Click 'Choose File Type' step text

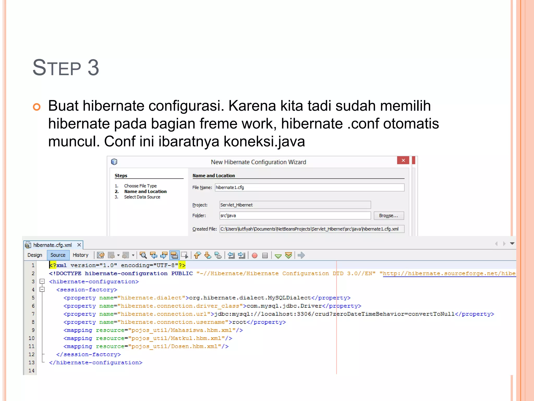[140, 186]
